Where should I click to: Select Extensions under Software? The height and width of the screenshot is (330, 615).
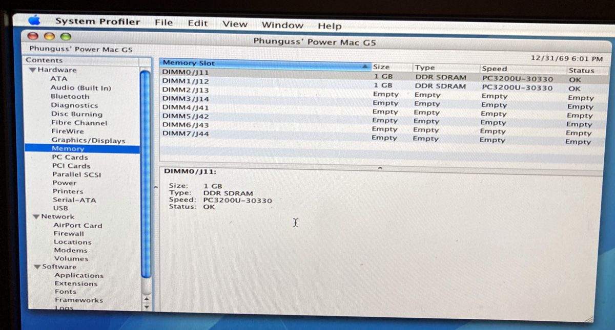tap(76, 283)
